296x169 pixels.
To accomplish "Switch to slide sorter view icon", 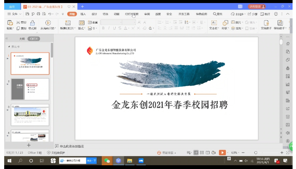I will coord(202,153).
